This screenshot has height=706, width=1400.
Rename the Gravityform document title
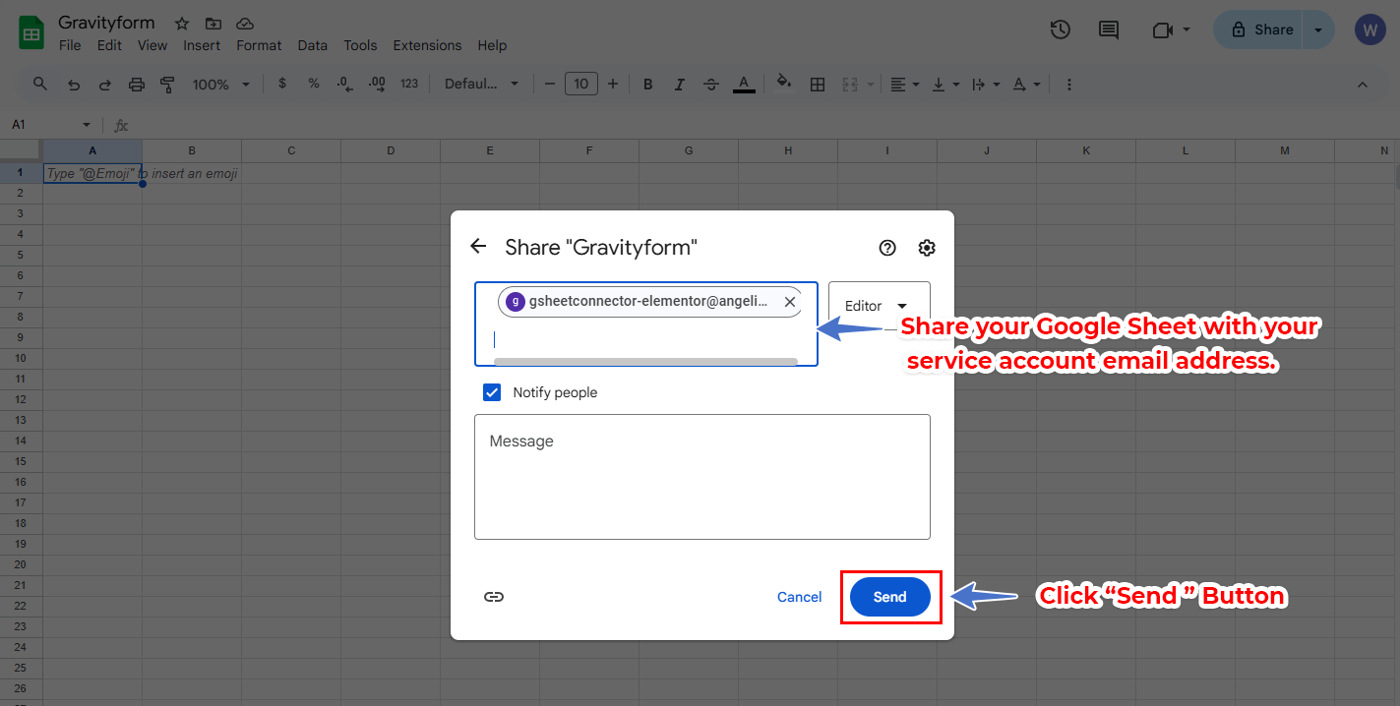(106, 23)
